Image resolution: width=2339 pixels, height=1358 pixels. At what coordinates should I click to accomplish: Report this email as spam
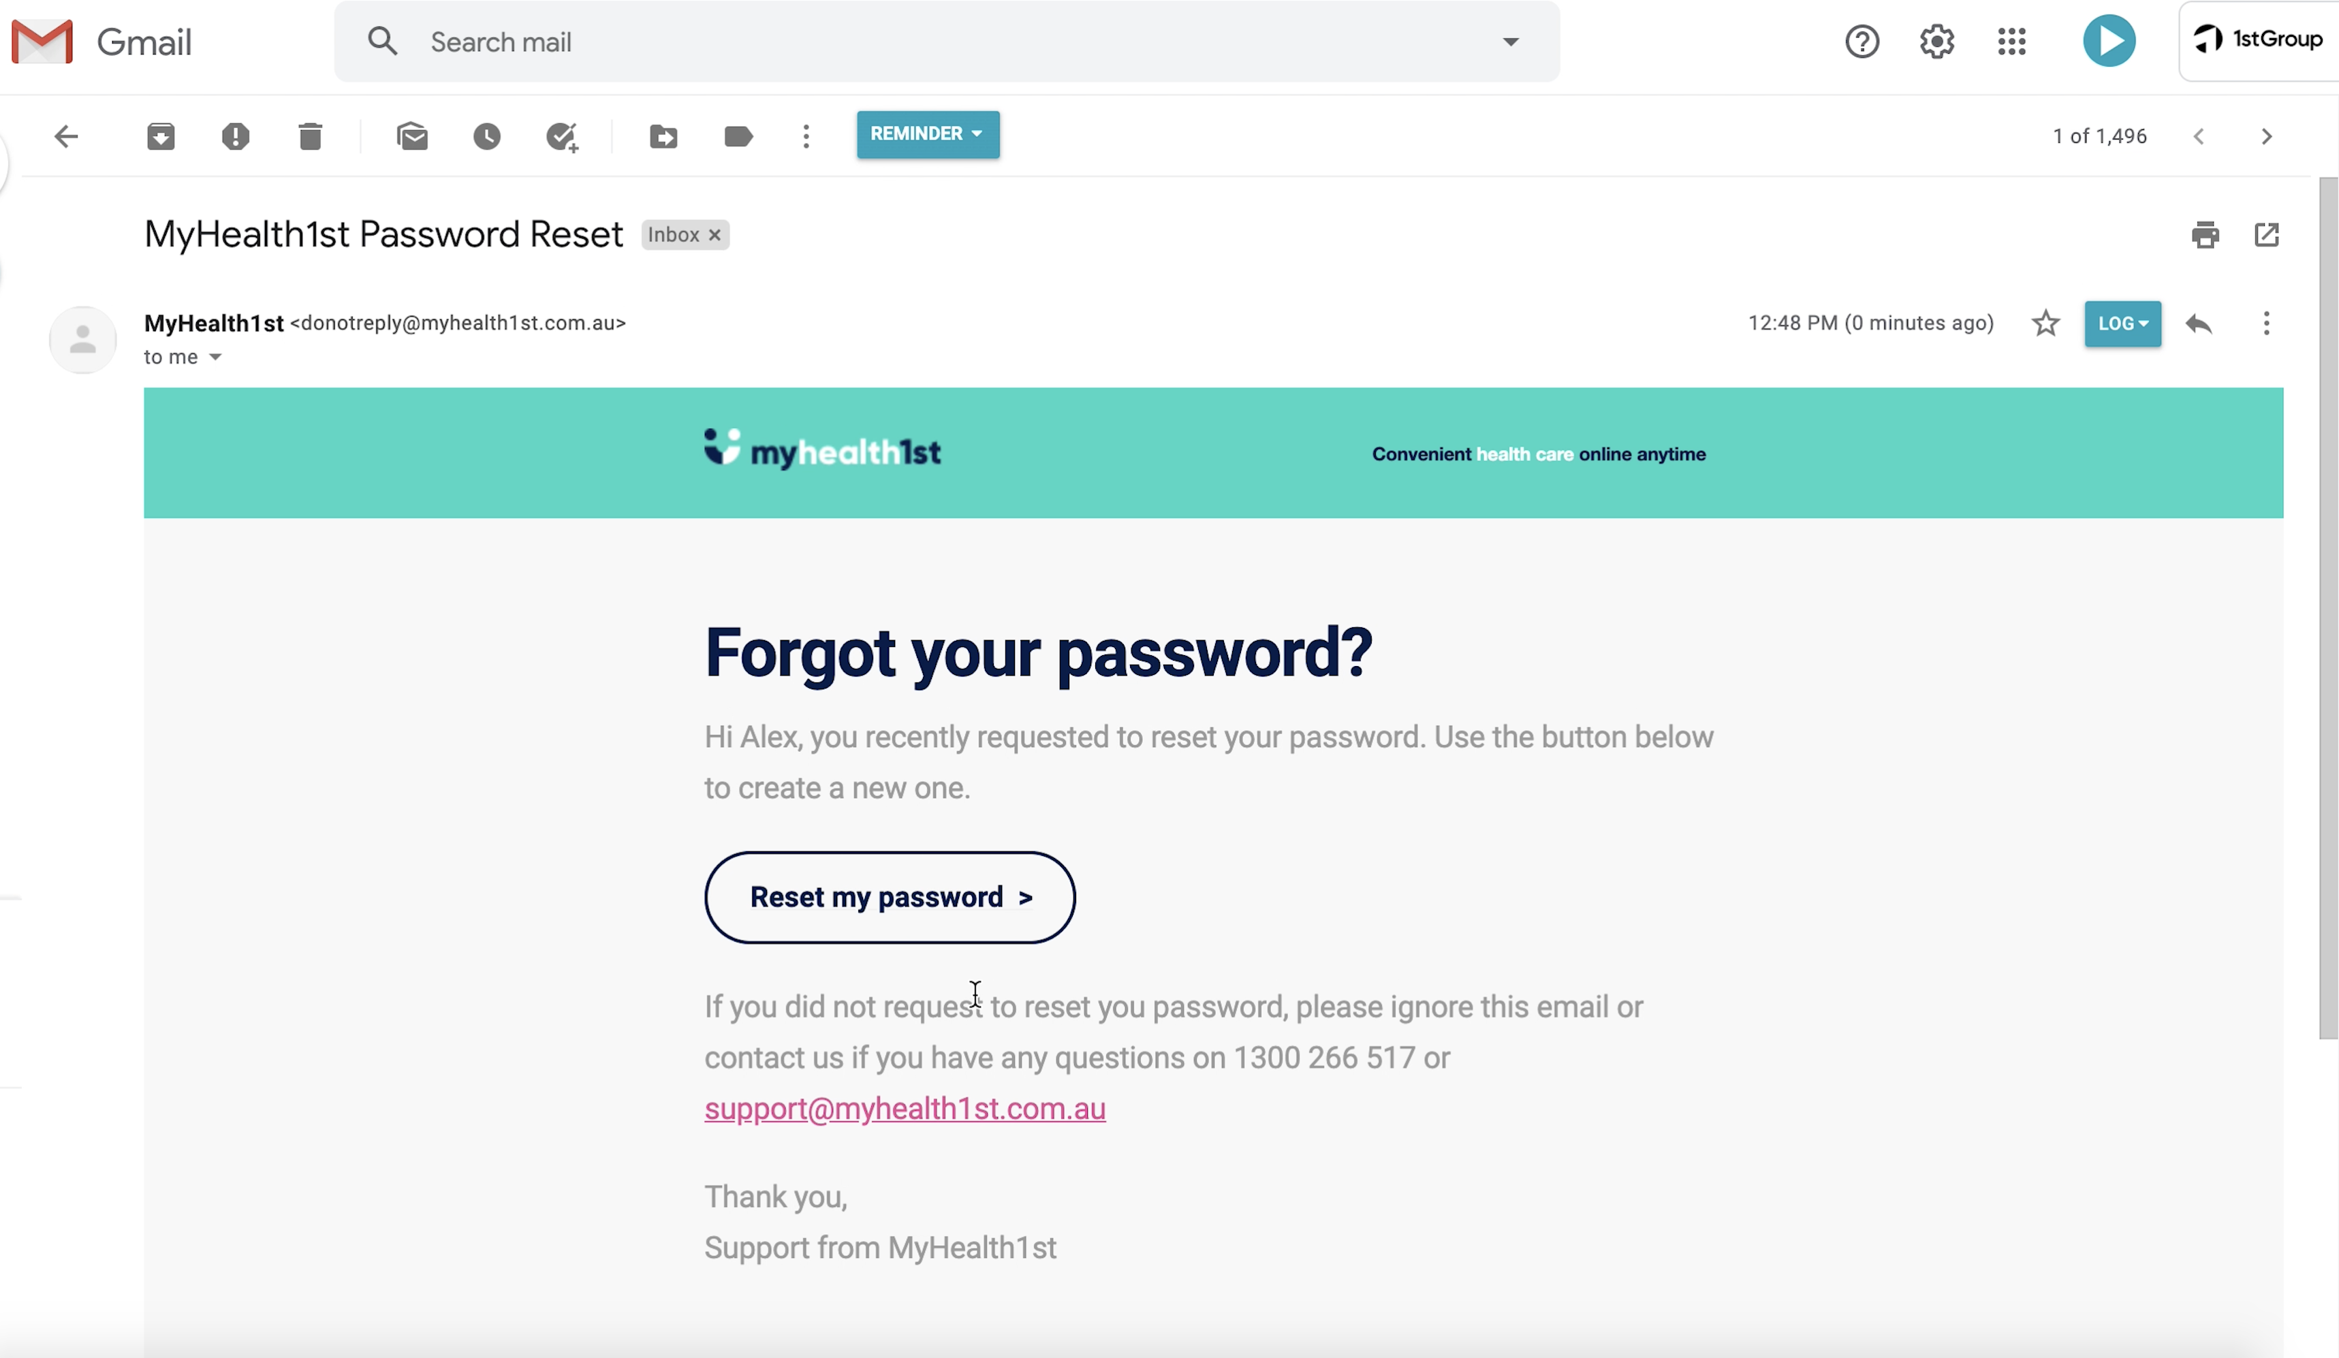coord(236,136)
